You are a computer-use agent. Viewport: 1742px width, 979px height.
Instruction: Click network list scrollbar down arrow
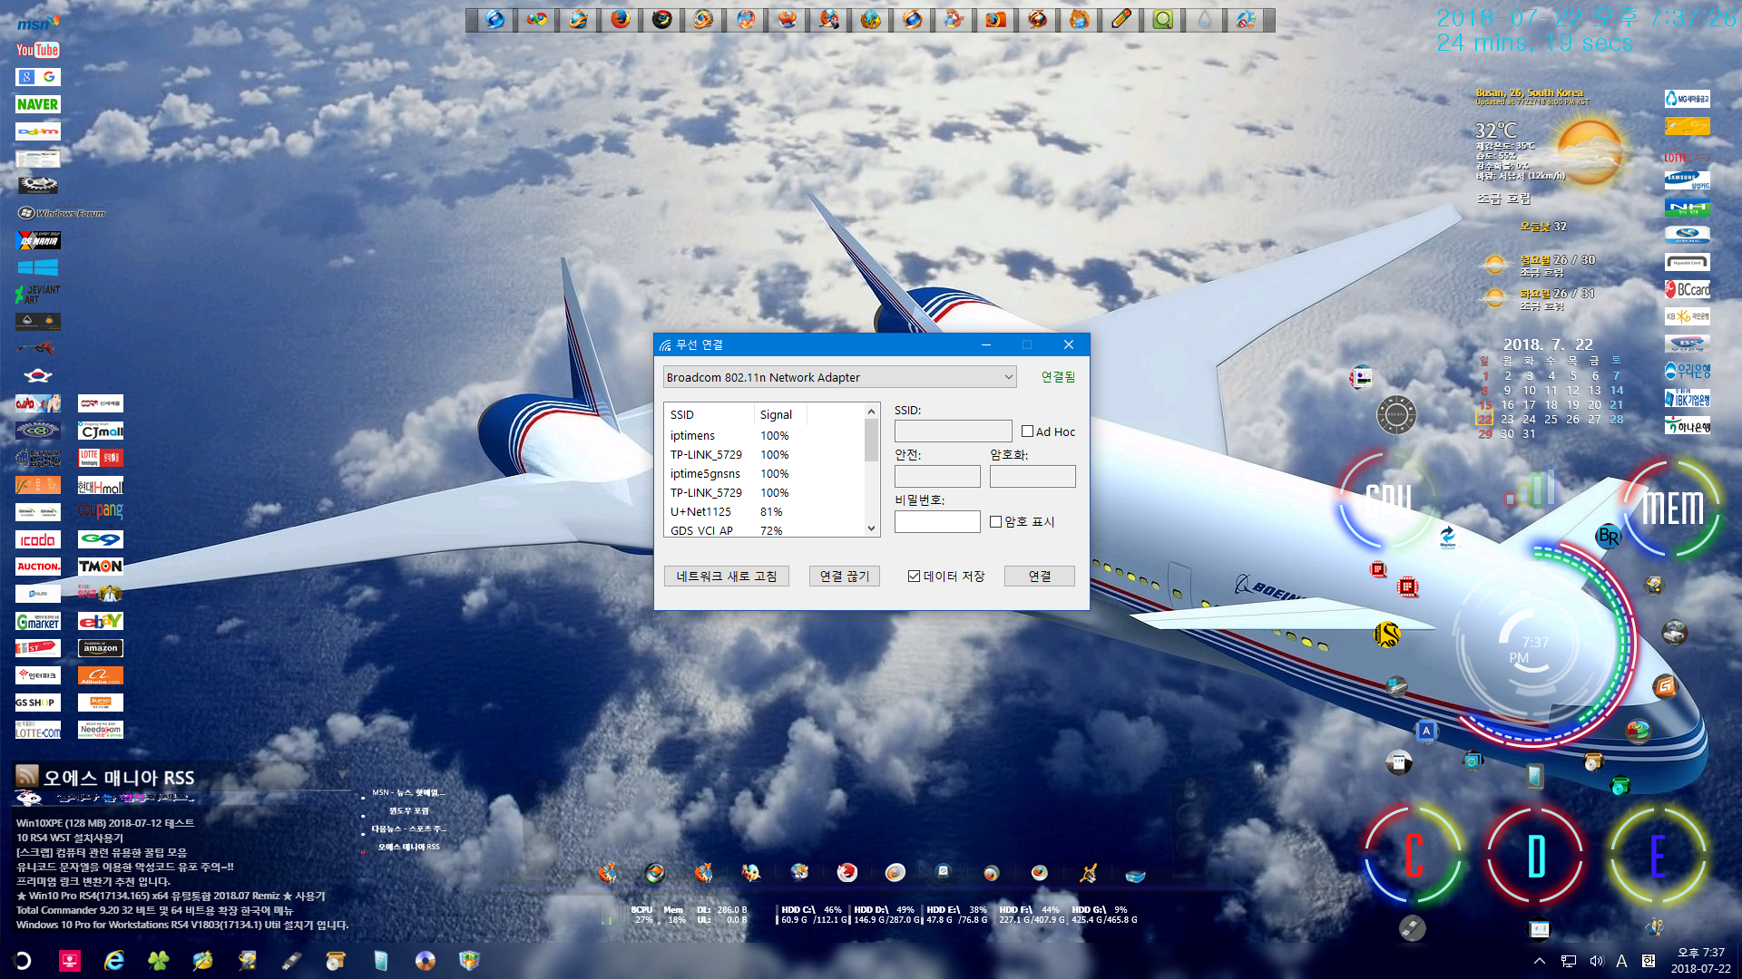pyautogui.click(x=871, y=528)
